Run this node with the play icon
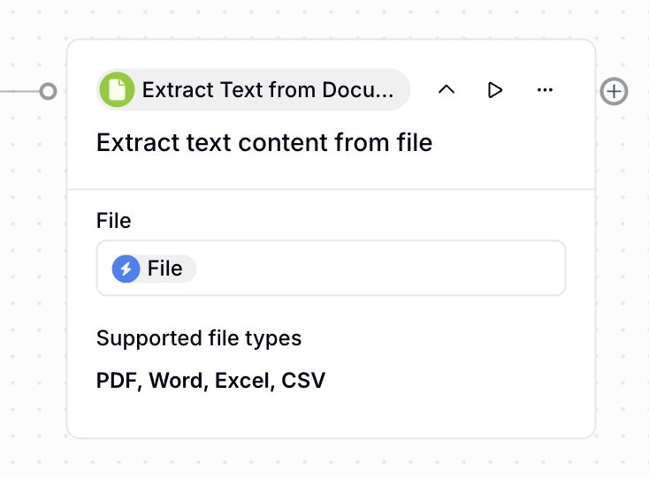This screenshot has height=477, width=649. point(495,90)
